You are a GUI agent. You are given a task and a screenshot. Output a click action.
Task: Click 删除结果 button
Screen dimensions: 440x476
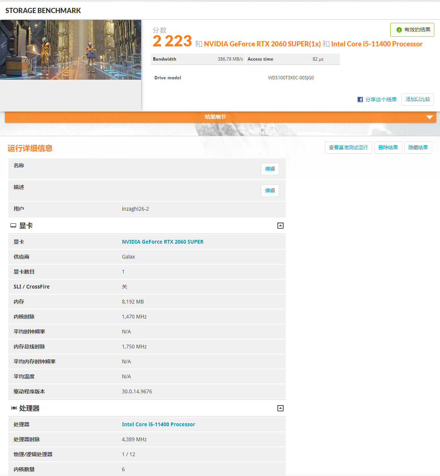click(x=388, y=147)
